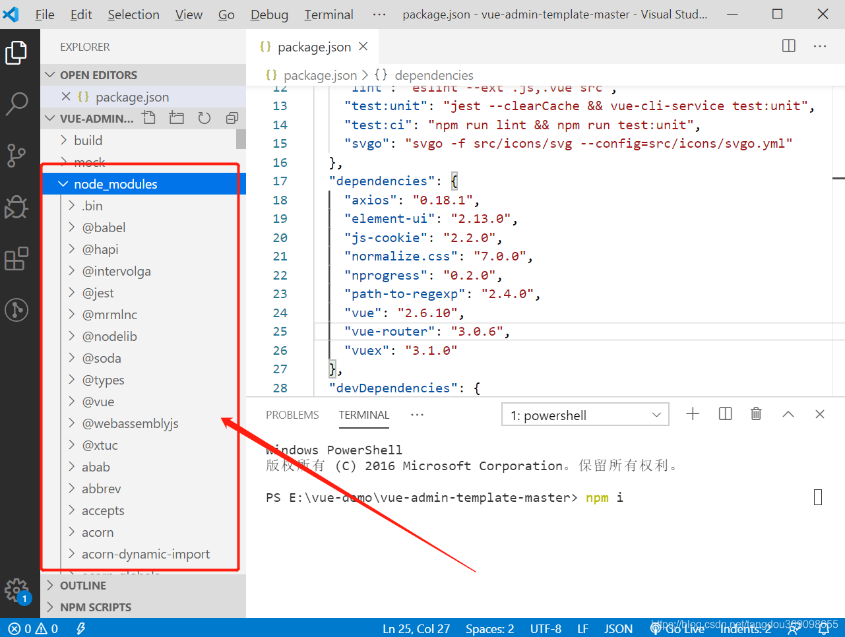
Task: Open notifications bell in status bar
Action: [x=824, y=629]
